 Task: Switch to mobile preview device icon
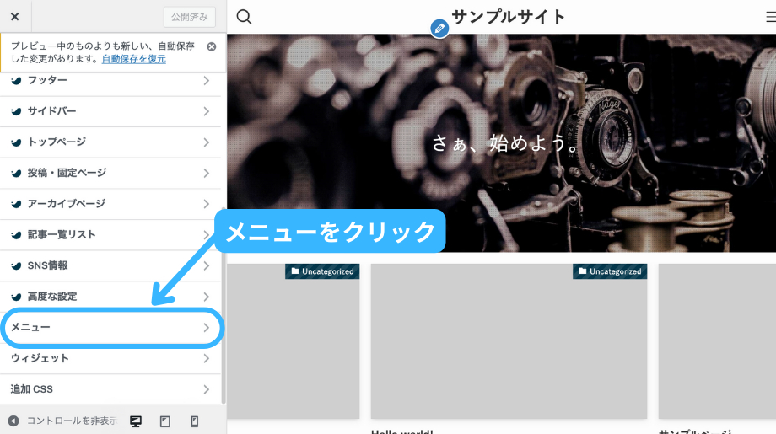click(195, 421)
